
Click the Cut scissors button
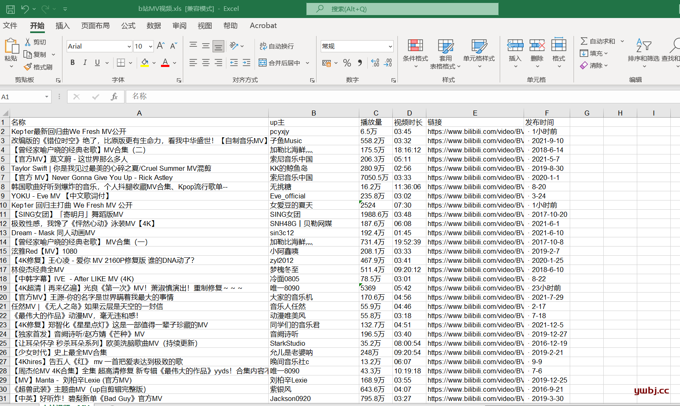[36, 42]
